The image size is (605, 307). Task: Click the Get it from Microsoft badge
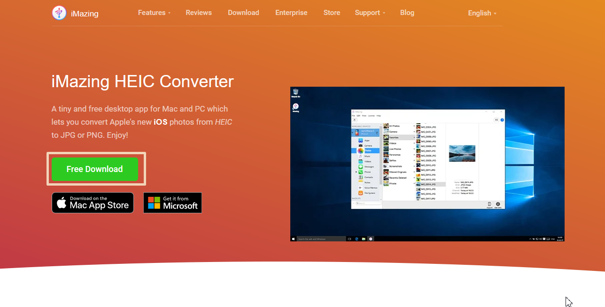pos(172,202)
